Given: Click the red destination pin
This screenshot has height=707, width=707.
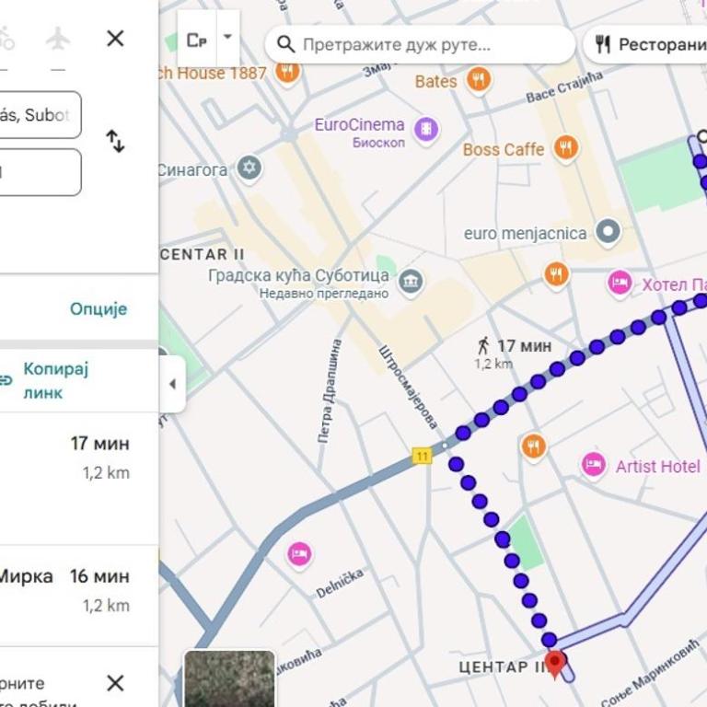Looking at the screenshot, I should [554, 663].
